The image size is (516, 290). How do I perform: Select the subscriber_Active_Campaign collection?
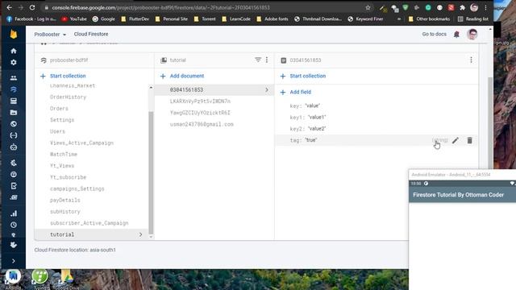tap(89, 223)
